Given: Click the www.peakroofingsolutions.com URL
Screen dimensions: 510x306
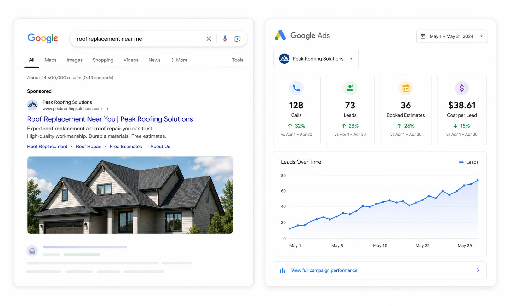Looking at the screenshot, I should pyautogui.click(x=72, y=109).
